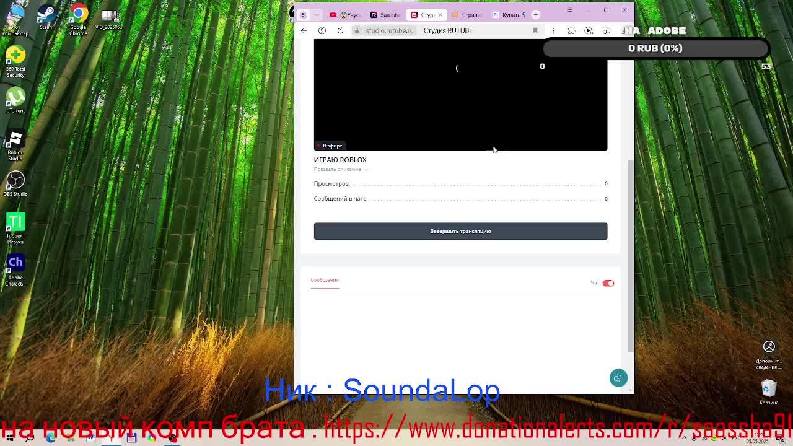Bookmark the current page
Screen dimensions: 793x446
(535, 30)
